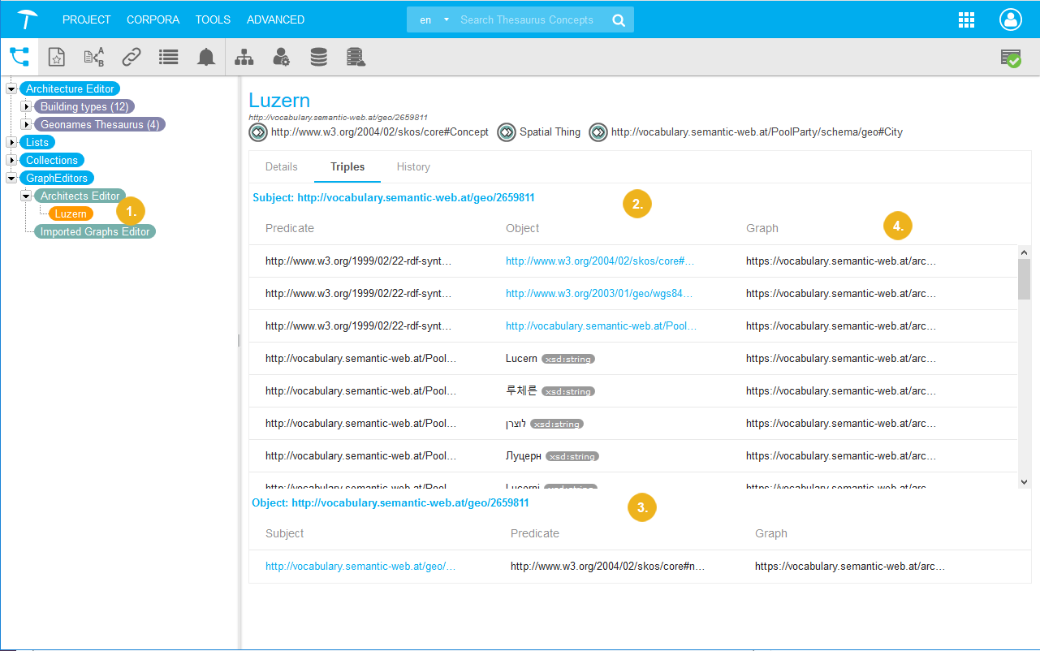Click the database stack icon

click(318, 57)
